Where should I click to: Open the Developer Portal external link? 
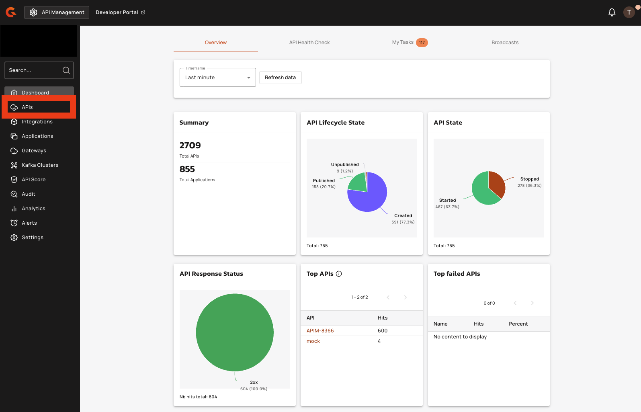(x=120, y=12)
